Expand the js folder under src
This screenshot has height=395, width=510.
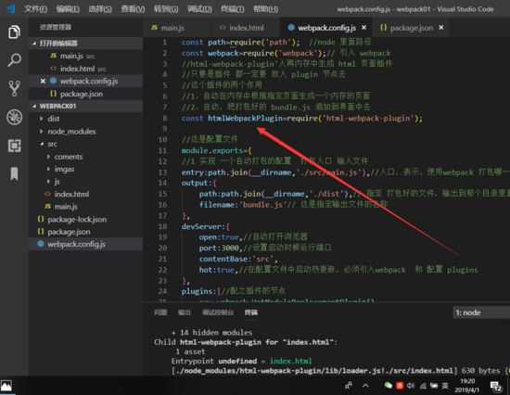click(x=86, y=182)
